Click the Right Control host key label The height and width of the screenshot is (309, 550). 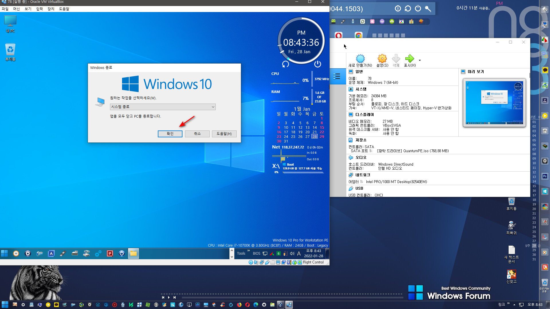pos(313,262)
